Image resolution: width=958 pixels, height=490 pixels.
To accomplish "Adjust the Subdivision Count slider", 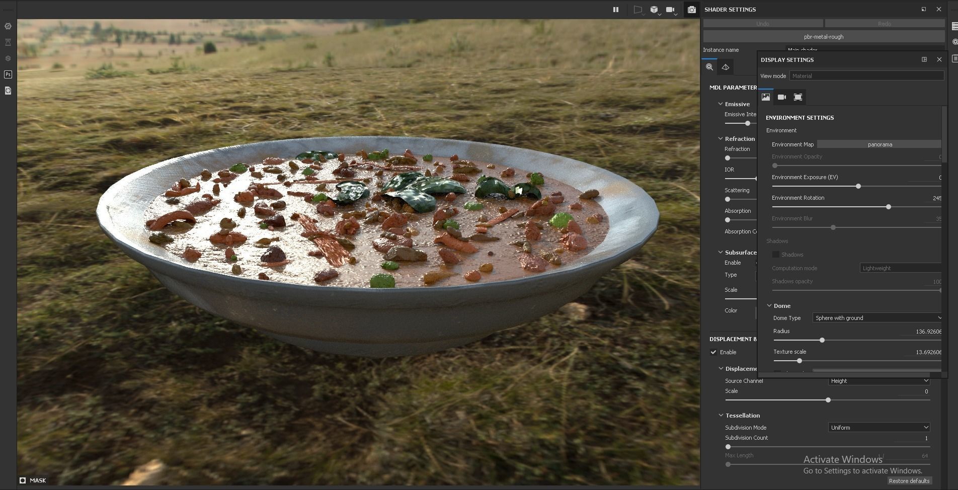I will 728,447.
